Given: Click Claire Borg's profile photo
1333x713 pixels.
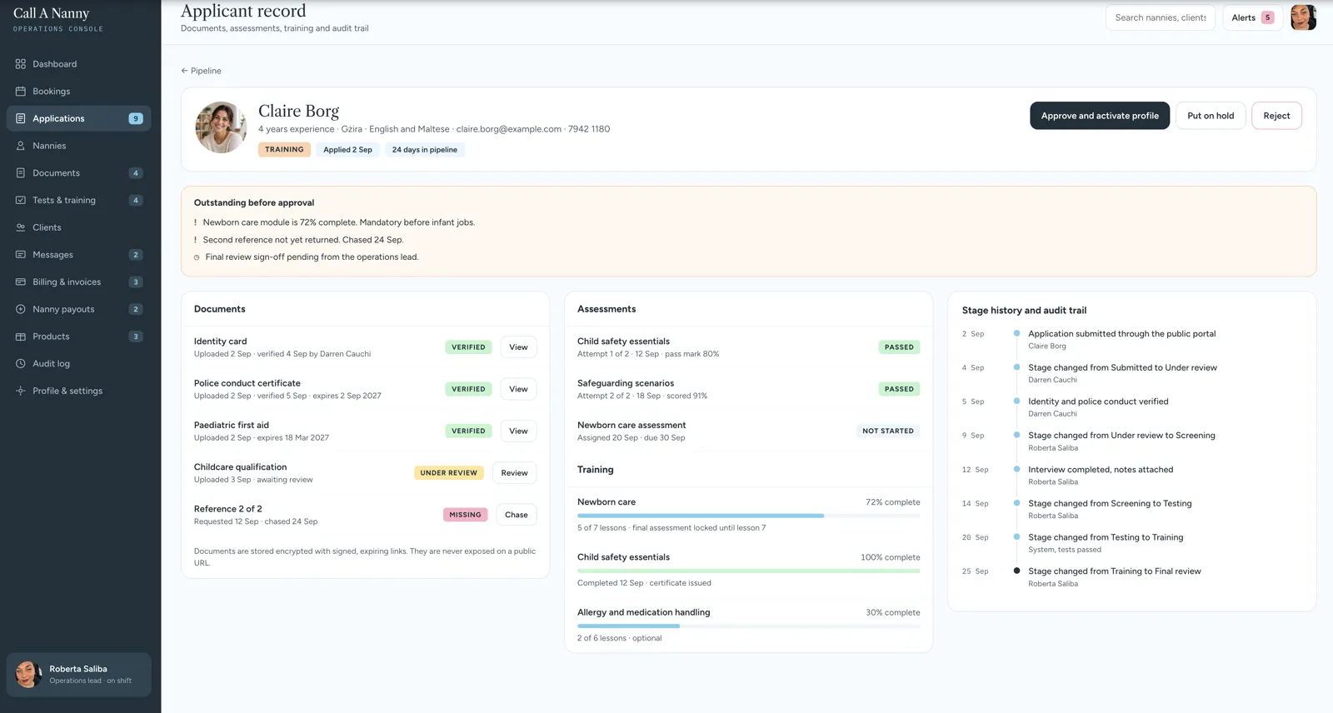Looking at the screenshot, I should (221, 127).
